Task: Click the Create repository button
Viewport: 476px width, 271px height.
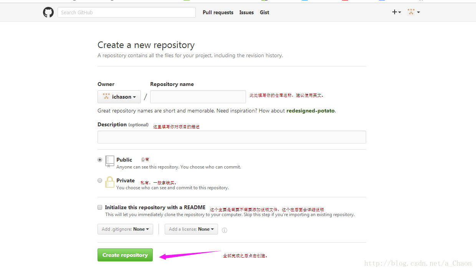Action: 125,255
